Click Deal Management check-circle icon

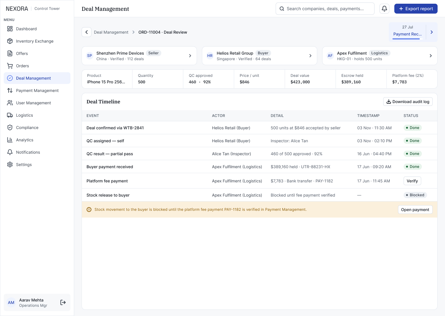(10, 78)
